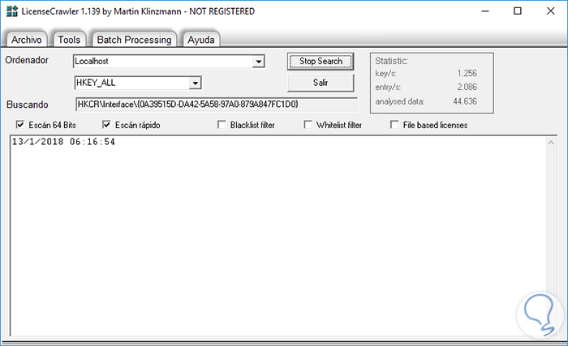Image resolution: width=568 pixels, height=346 pixels.
Task: Open the Archivo menu tab
Action: [x=27, y=40]
